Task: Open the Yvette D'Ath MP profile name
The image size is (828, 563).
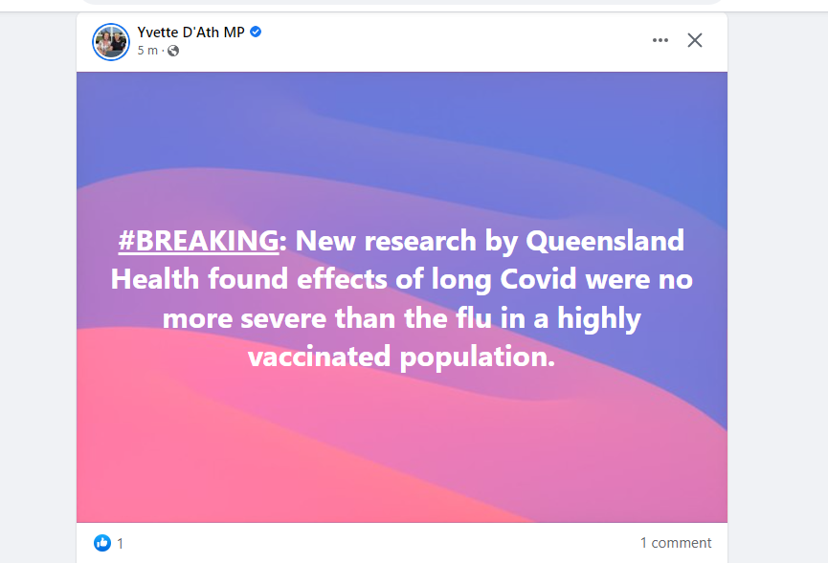Action: tap(190, 32)
